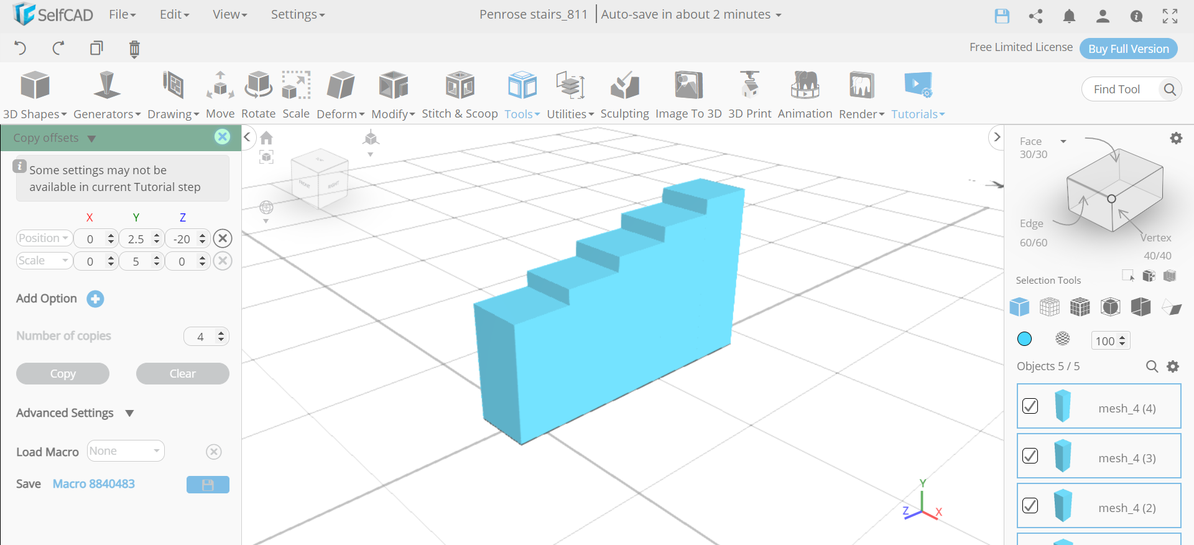Remove the Position offset row
The width and height of the screenshot is (1194, 545).
[x=223, y=238]
